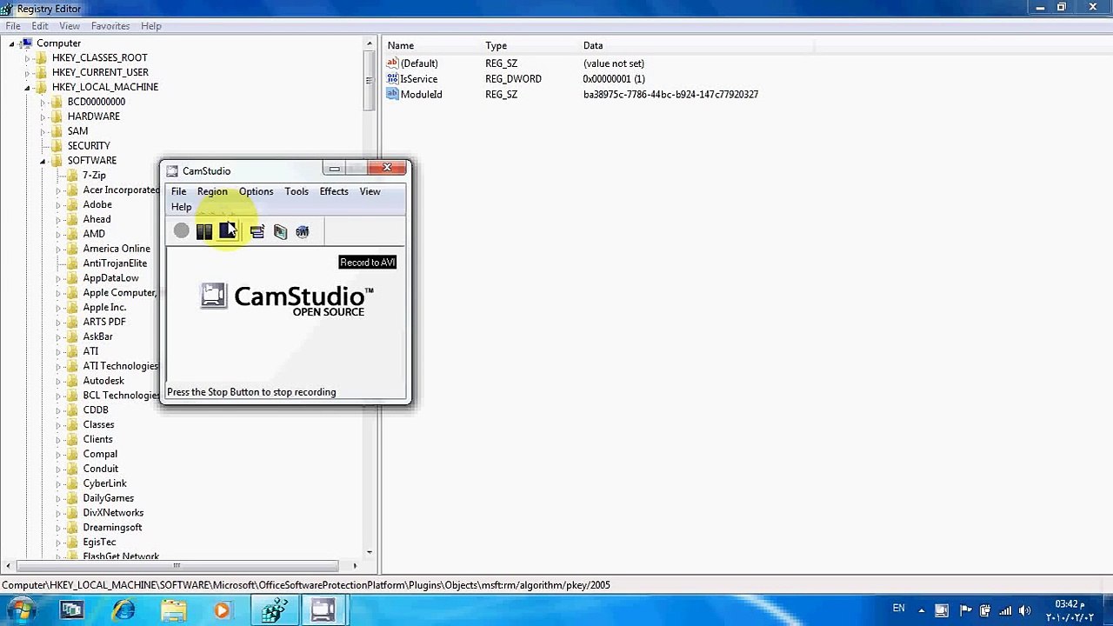The image size is (1113, 626).
Task: Open Registry Editor's File menu
Action: click(x=13, y=26)
